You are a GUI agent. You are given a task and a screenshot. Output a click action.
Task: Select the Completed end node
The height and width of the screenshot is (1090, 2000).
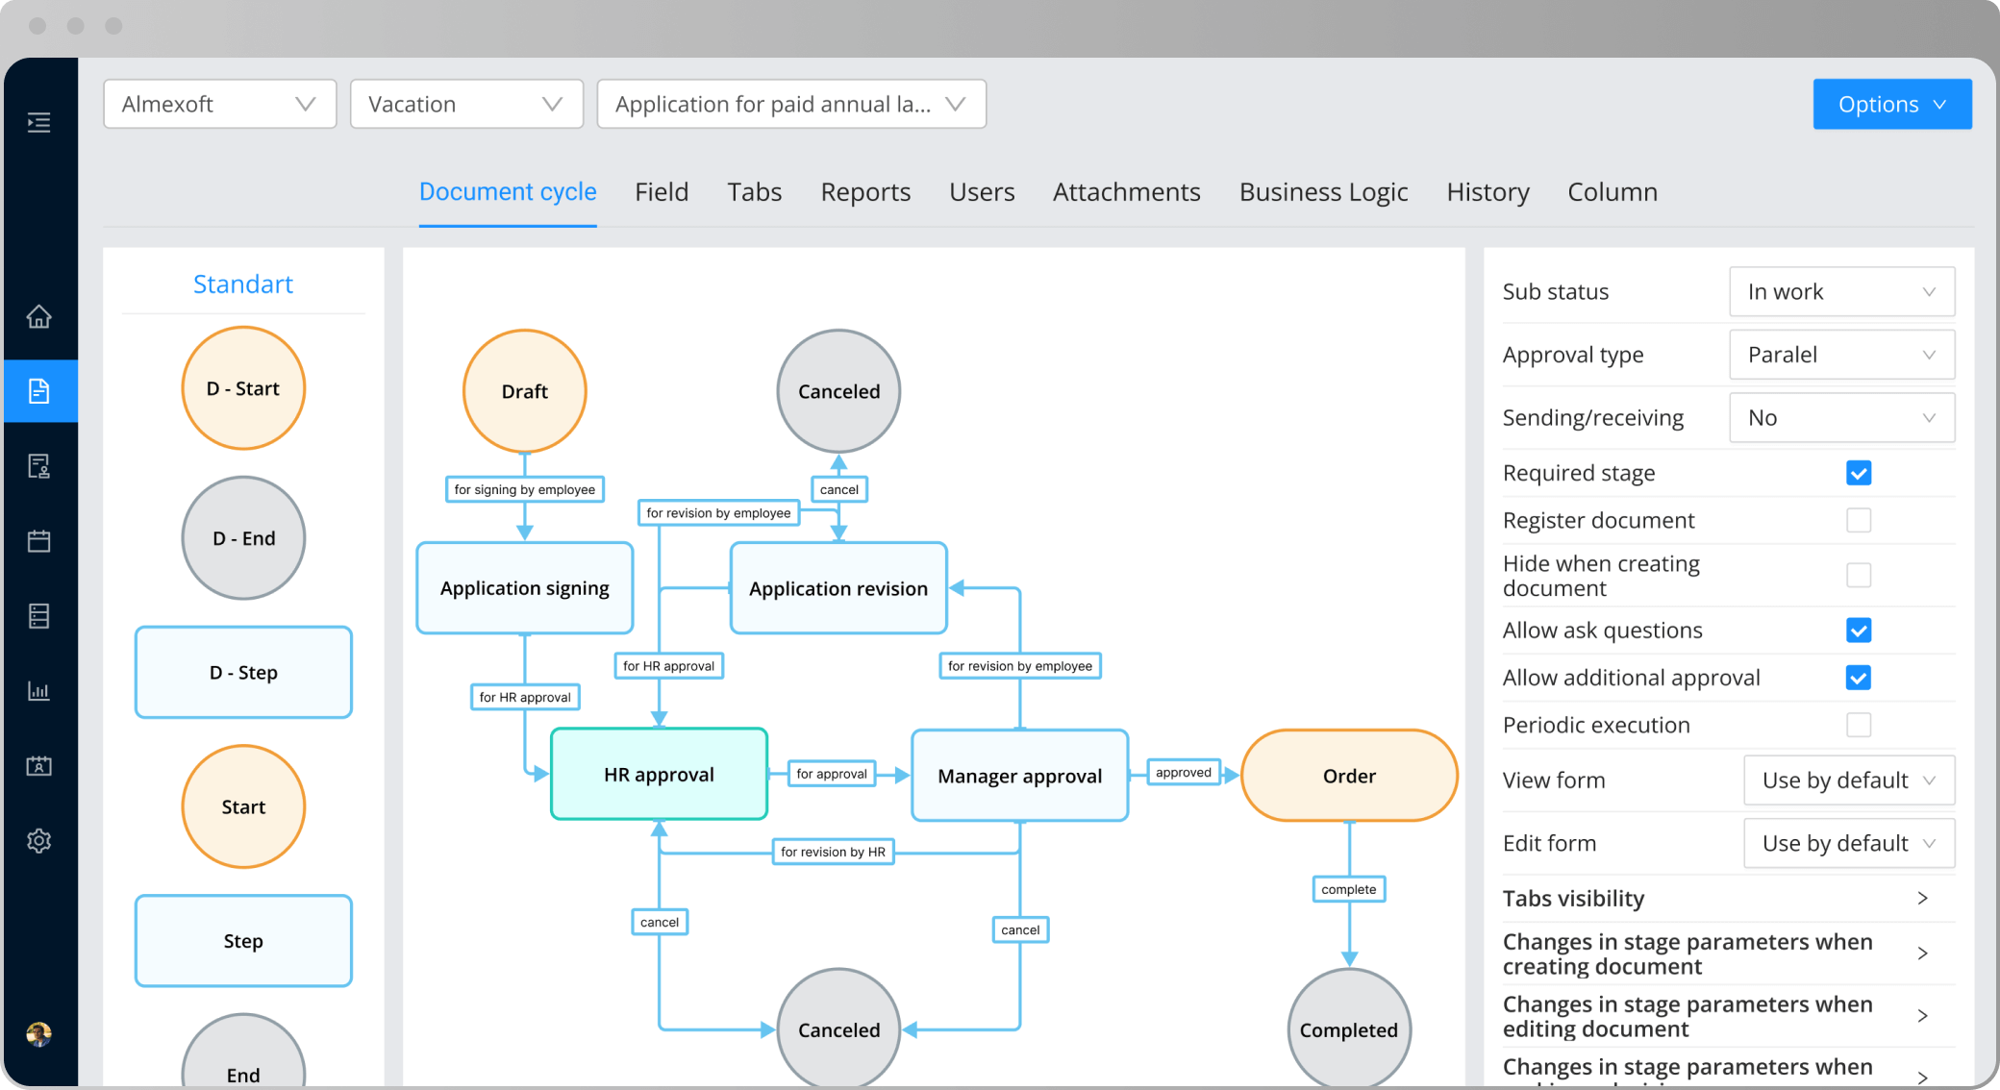point(1349,1029)
